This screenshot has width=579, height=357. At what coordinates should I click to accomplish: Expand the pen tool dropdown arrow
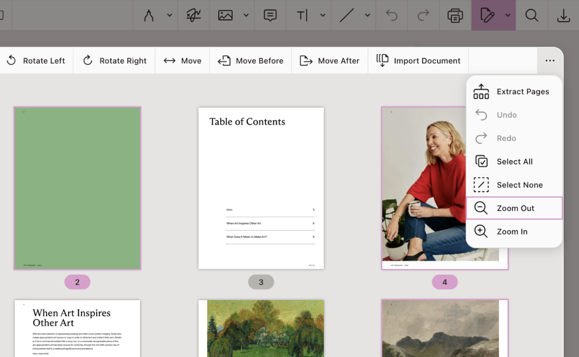coord(169,15)
